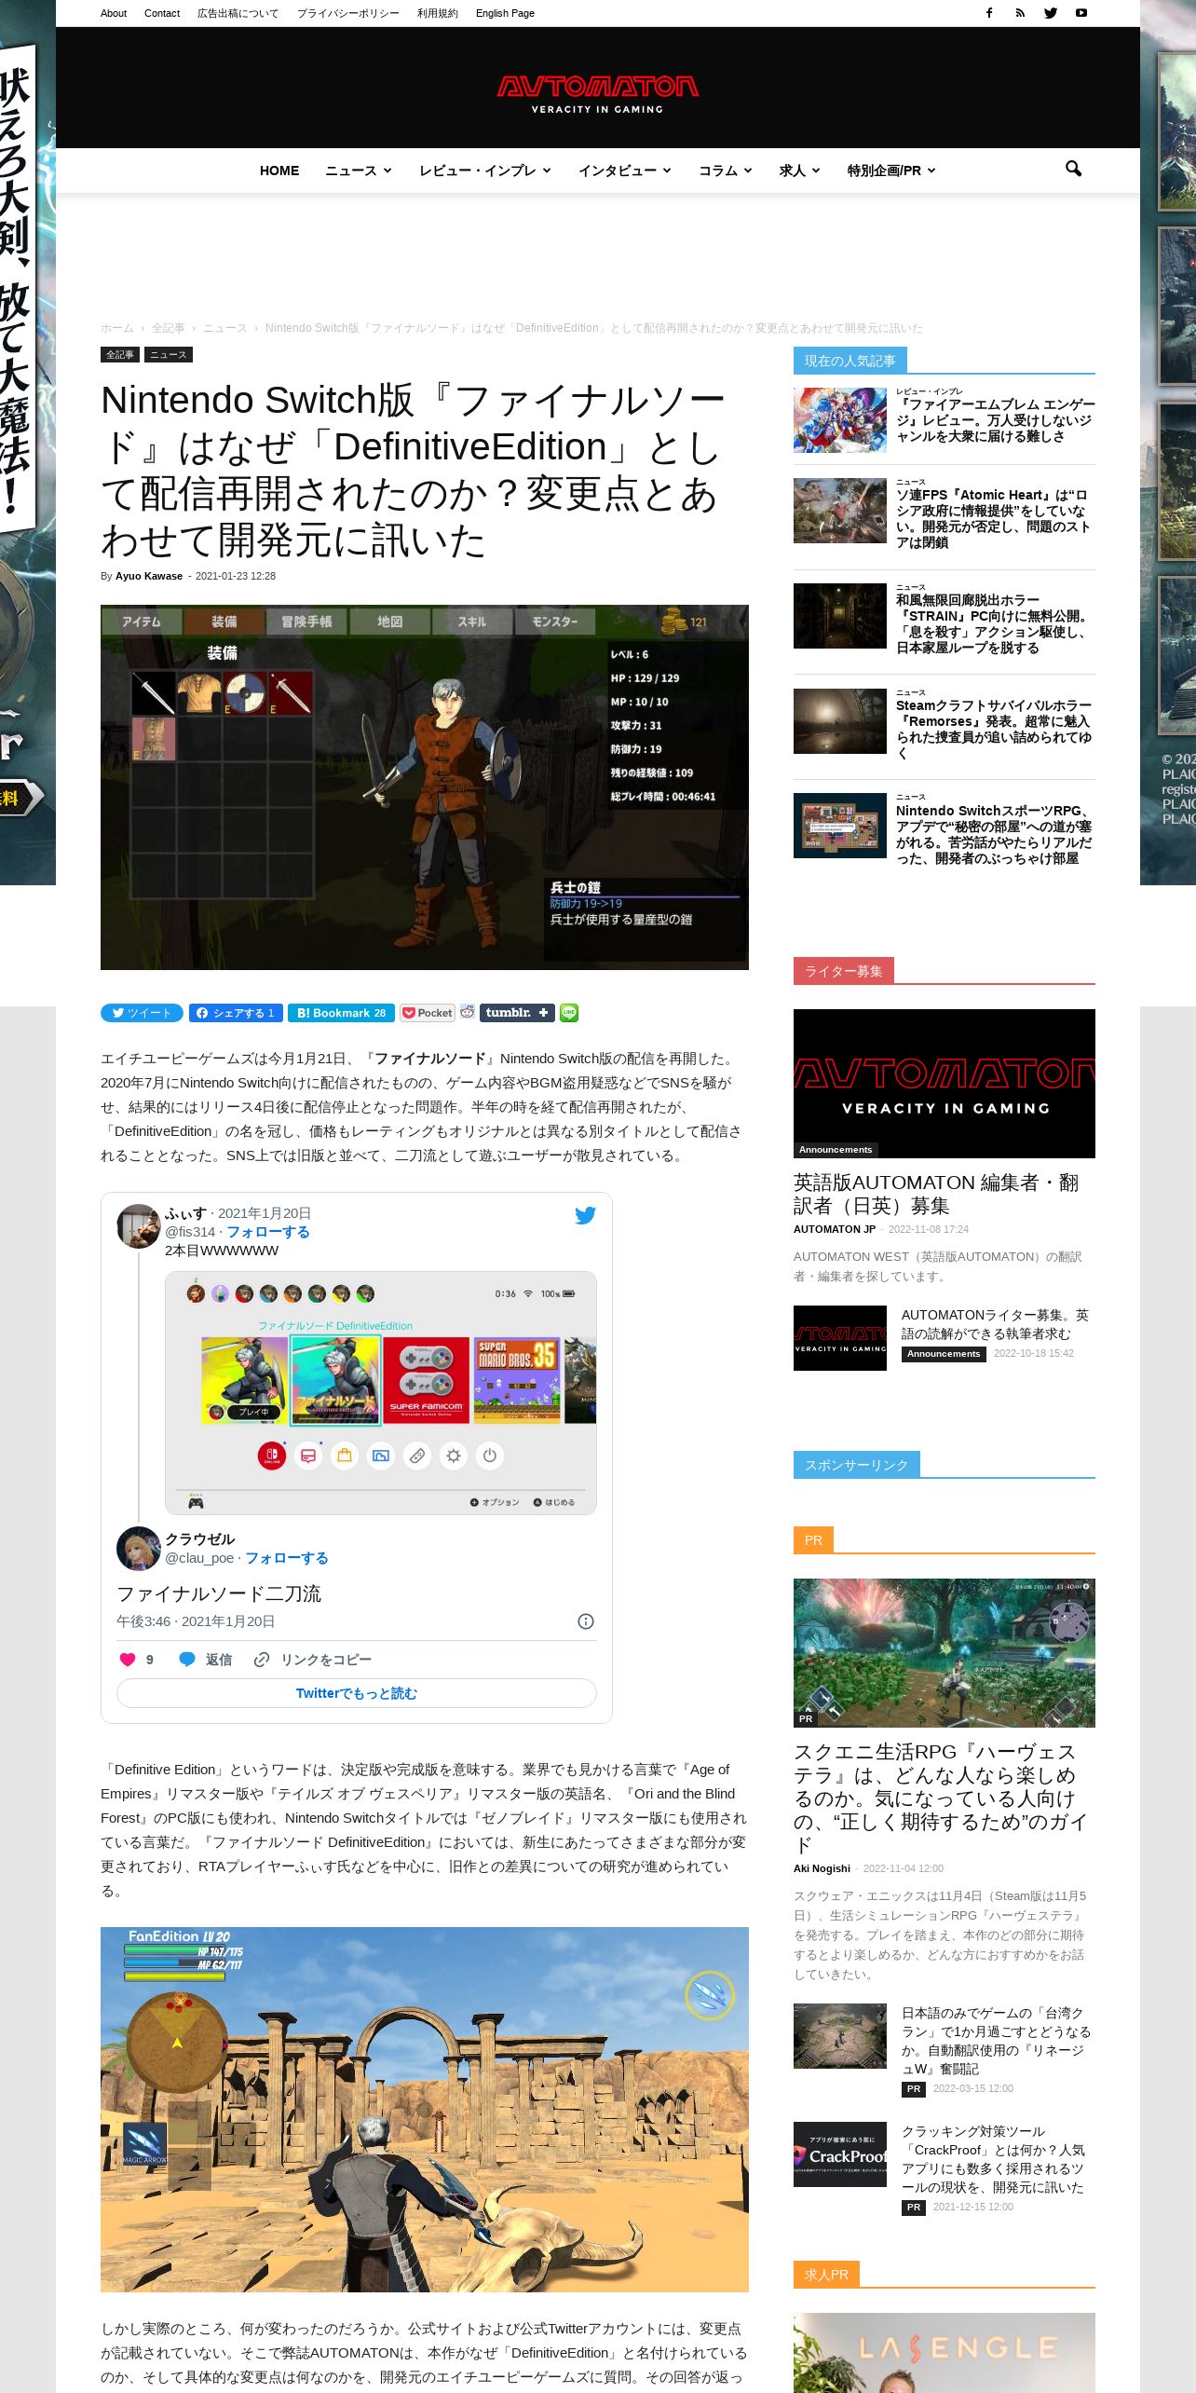The height and width of the screenshot is (2393, 1196).
Task: Open the Contact link in the top bar
Action: [162, 13]
